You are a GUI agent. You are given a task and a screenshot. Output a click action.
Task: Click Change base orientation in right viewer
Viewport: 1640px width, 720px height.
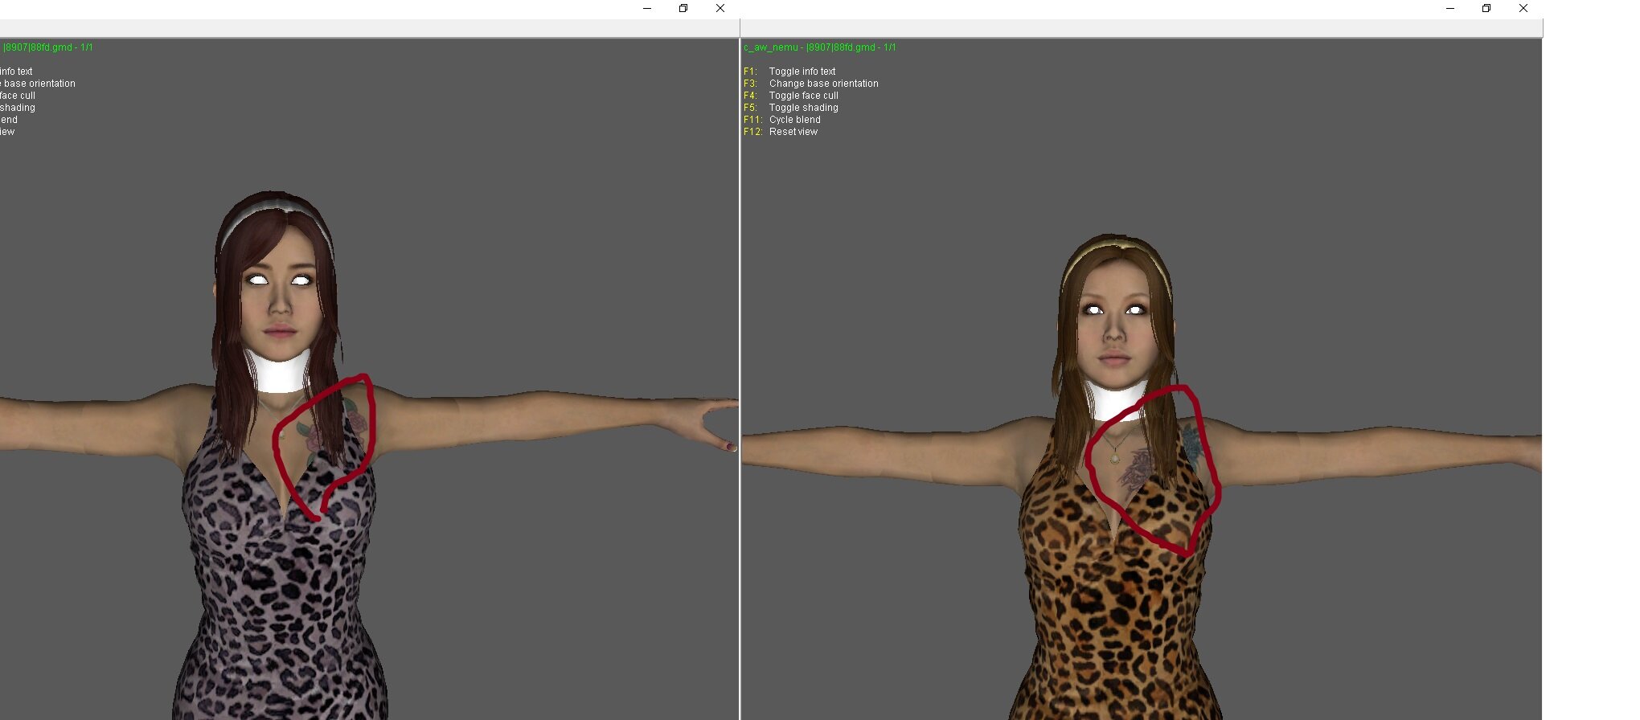pos(823,84)
